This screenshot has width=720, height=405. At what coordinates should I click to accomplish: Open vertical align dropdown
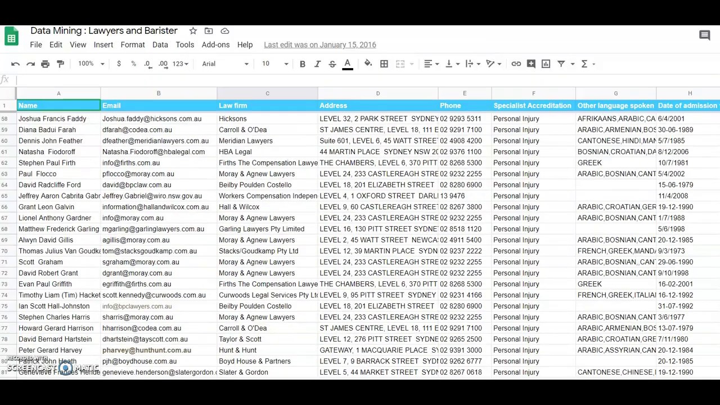point(452,64)
